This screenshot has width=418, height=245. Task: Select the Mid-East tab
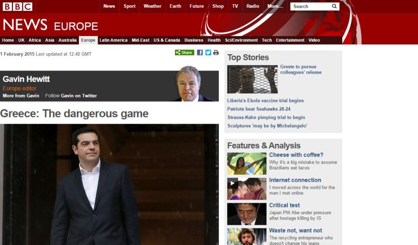[141, 40]
